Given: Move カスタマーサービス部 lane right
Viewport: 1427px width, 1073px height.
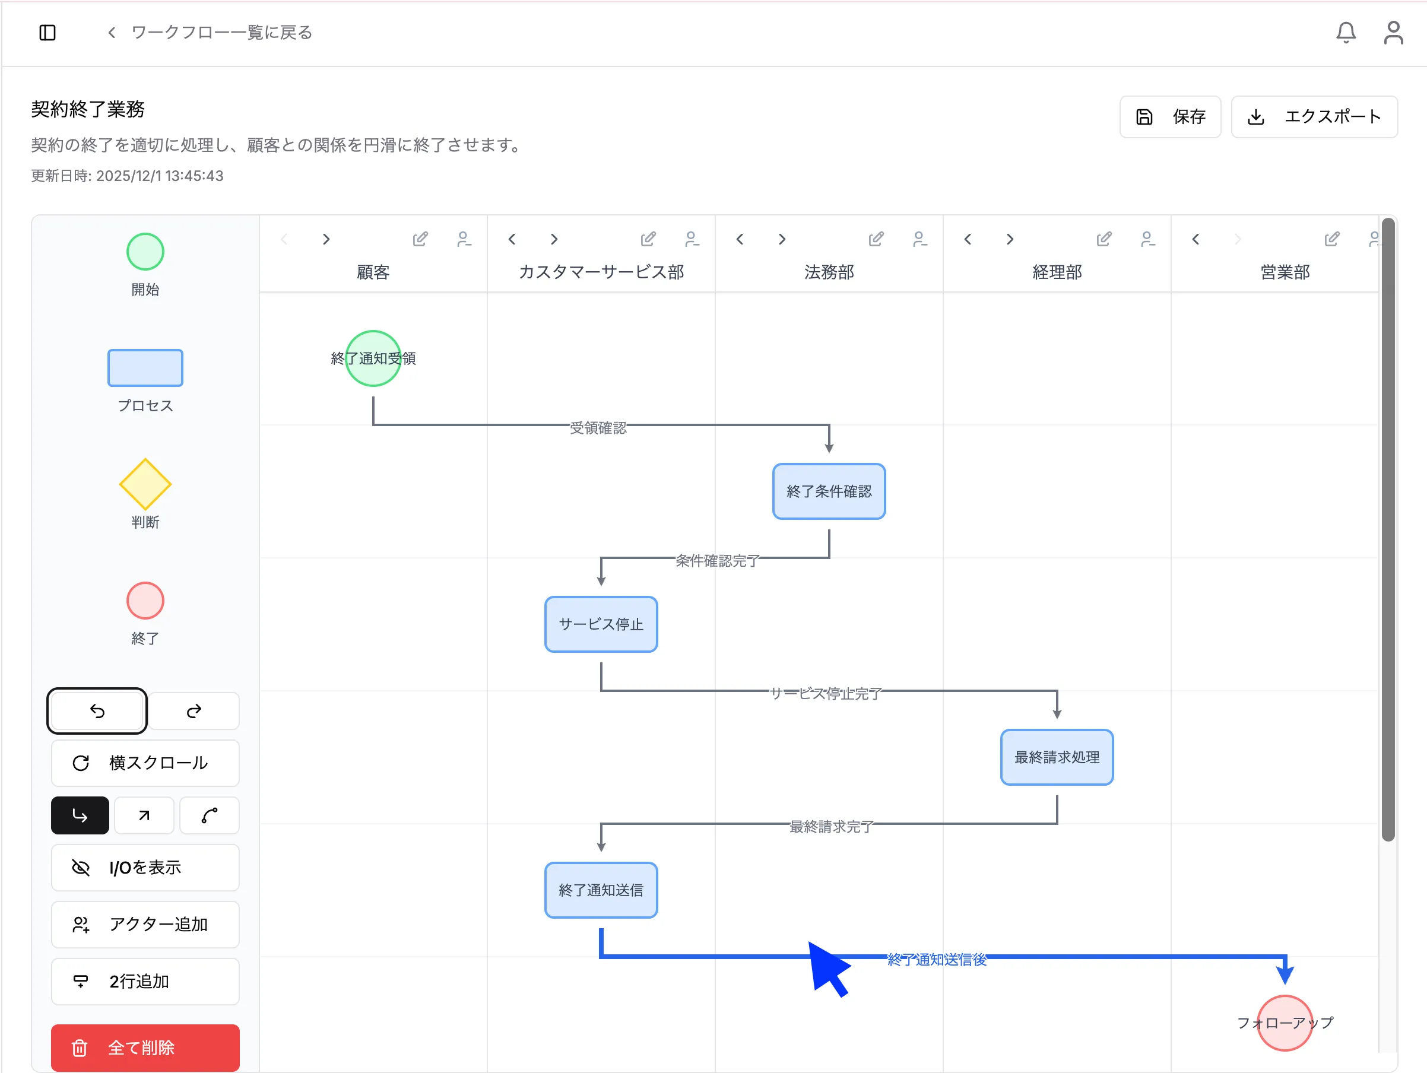Looking at the screenshot, I should (x=554, y=239).
